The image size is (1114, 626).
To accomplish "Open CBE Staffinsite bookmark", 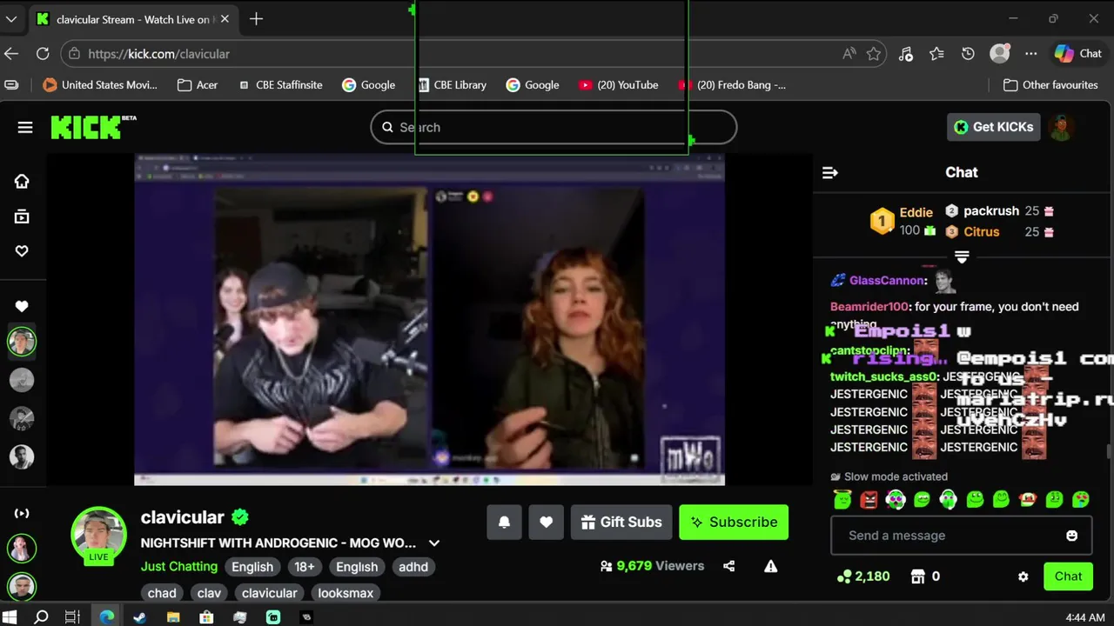I will click(280, 85).
